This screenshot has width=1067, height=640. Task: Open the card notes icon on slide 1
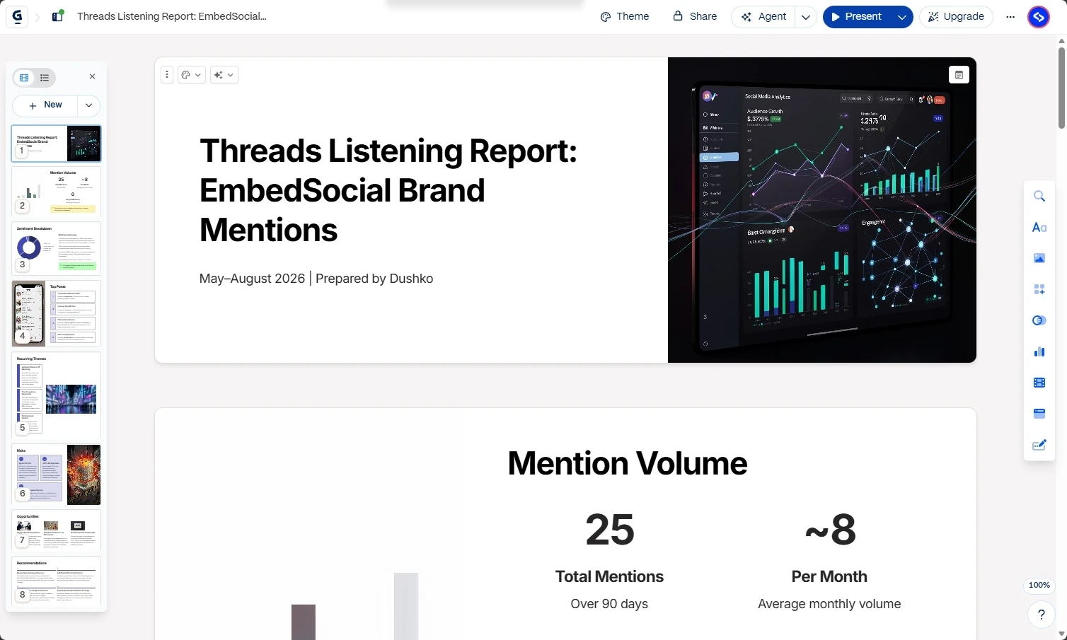pos(959,75)
